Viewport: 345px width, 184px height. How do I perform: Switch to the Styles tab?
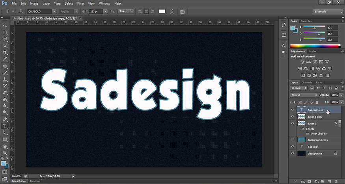[312, 52]
